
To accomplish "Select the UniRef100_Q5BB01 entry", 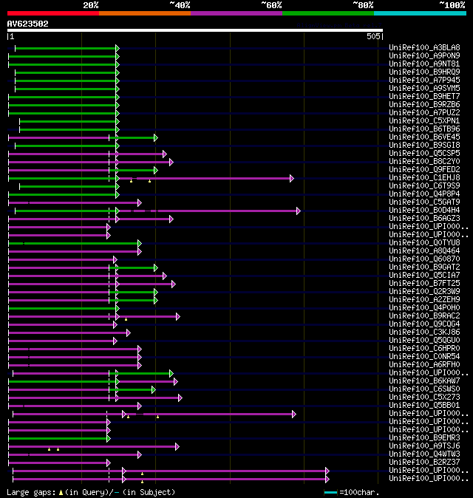I will (x=424, y=405).
